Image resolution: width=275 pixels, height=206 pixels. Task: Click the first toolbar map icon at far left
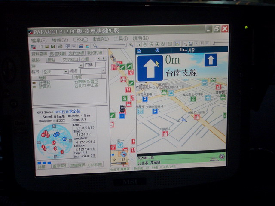(x=34, y=47)
